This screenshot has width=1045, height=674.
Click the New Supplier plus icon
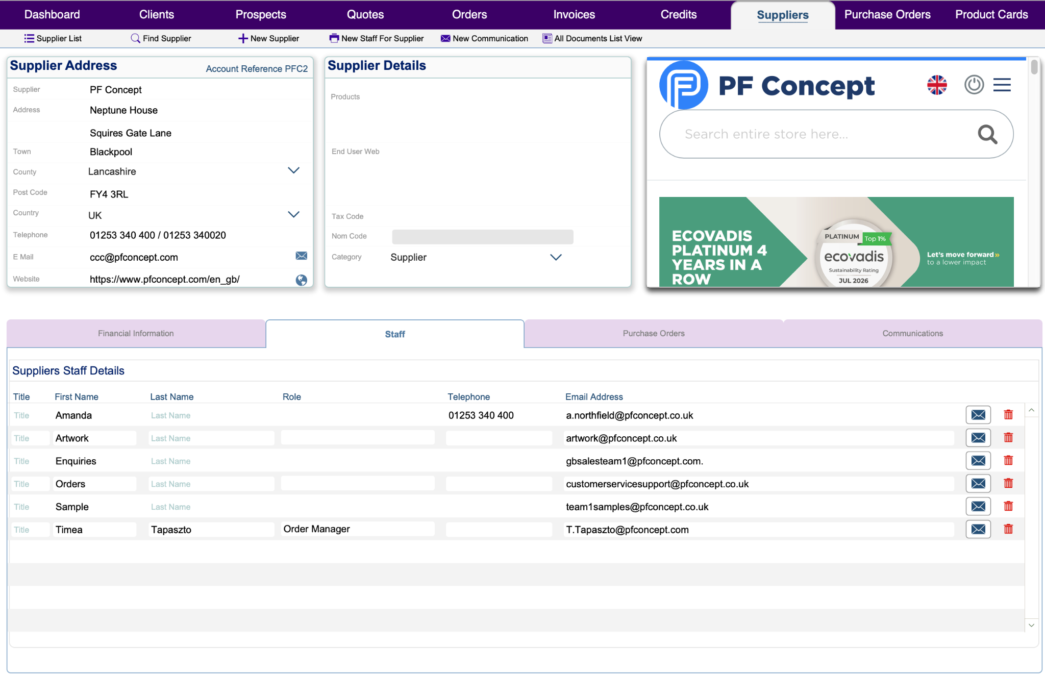(243, 38)
